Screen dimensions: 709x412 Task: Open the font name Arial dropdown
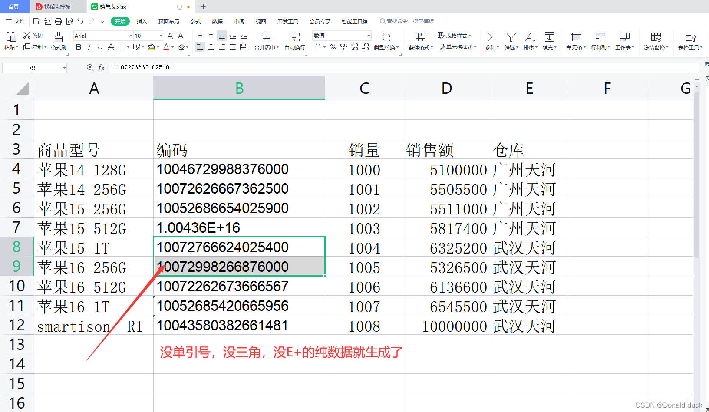pos(131,36)
